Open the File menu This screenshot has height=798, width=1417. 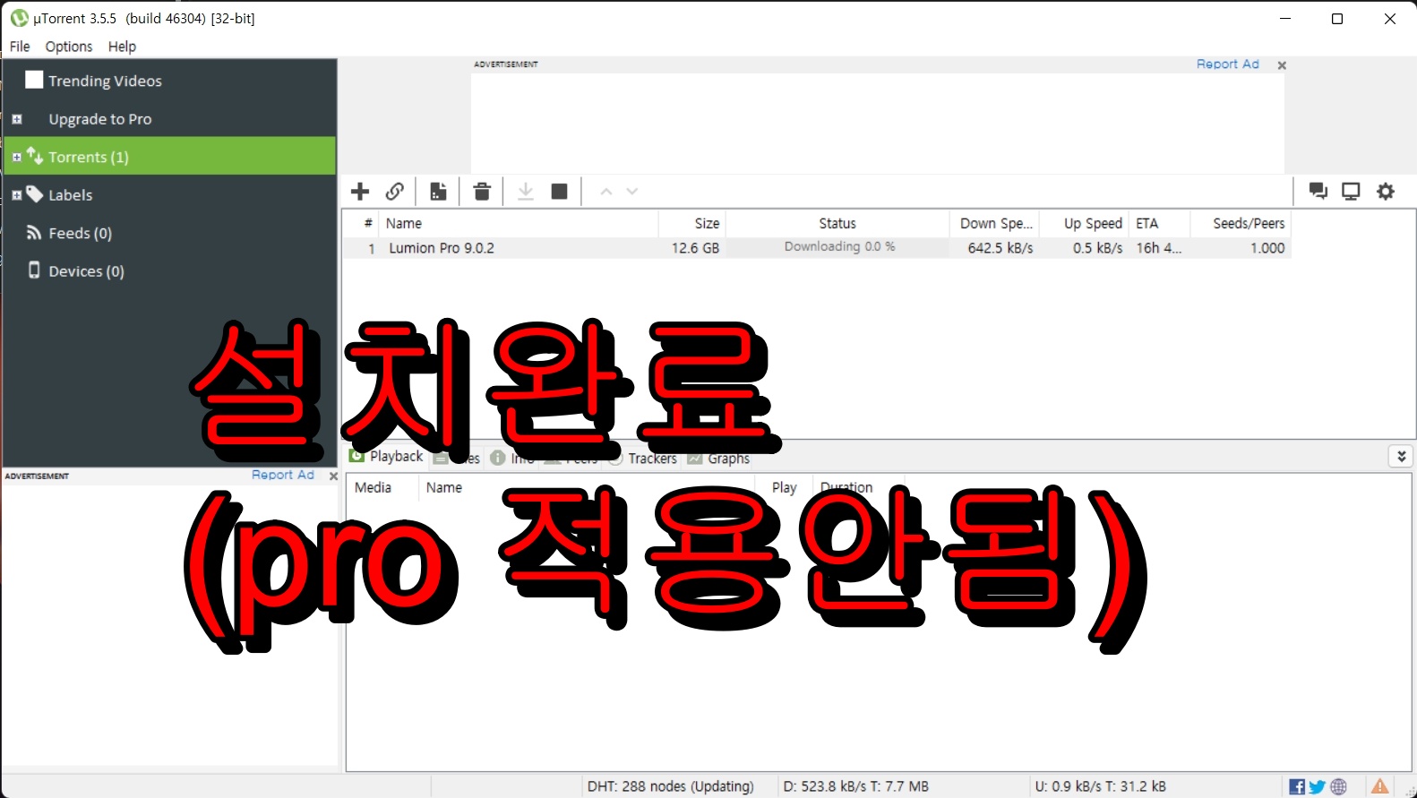[20, 47]
